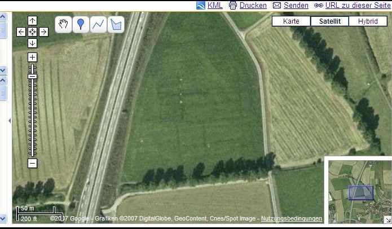
Task: Pan the map down with the arrow
Action: tap(32, 43)
